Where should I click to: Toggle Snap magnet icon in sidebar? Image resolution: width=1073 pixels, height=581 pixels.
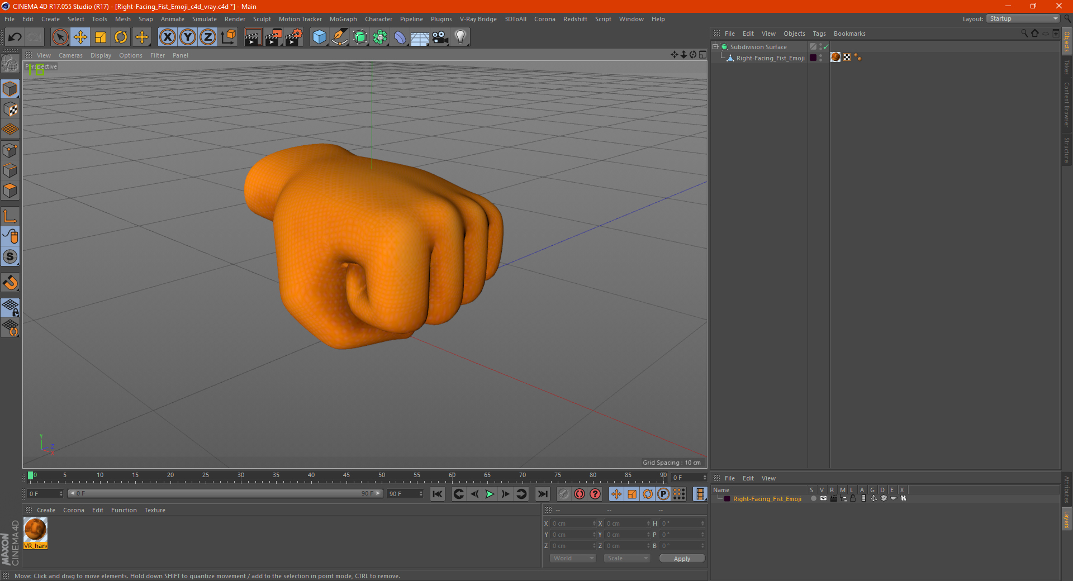click(x=11, y=282)
